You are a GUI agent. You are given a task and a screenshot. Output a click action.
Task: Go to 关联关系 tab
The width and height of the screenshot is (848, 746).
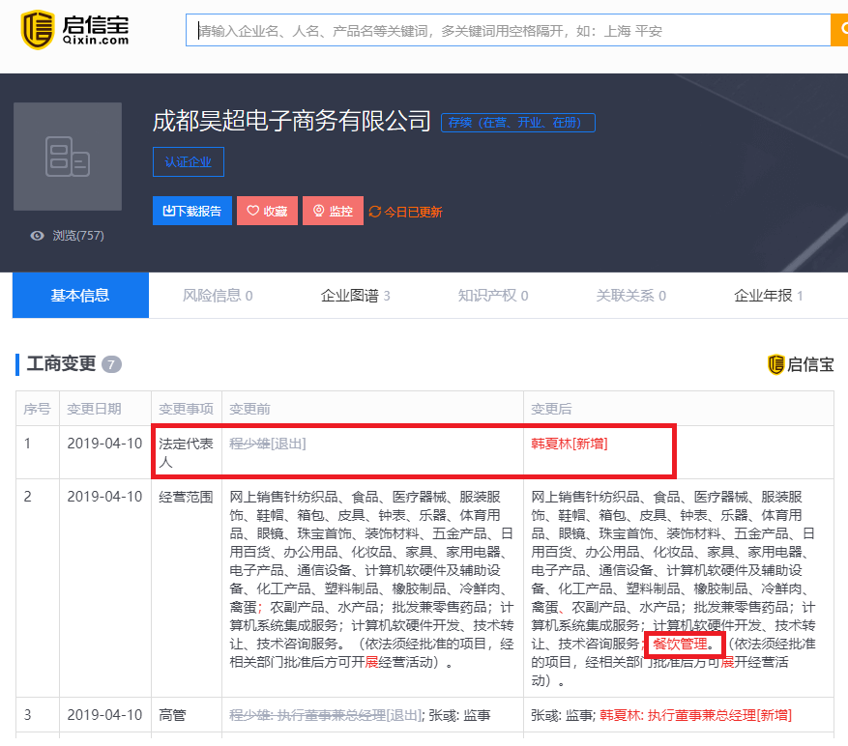631,295
